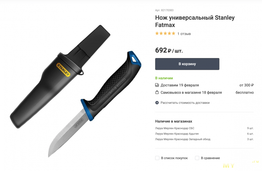Click the third rating star
The height and width of the screenshot is (171, 262).
pos(165,34)
